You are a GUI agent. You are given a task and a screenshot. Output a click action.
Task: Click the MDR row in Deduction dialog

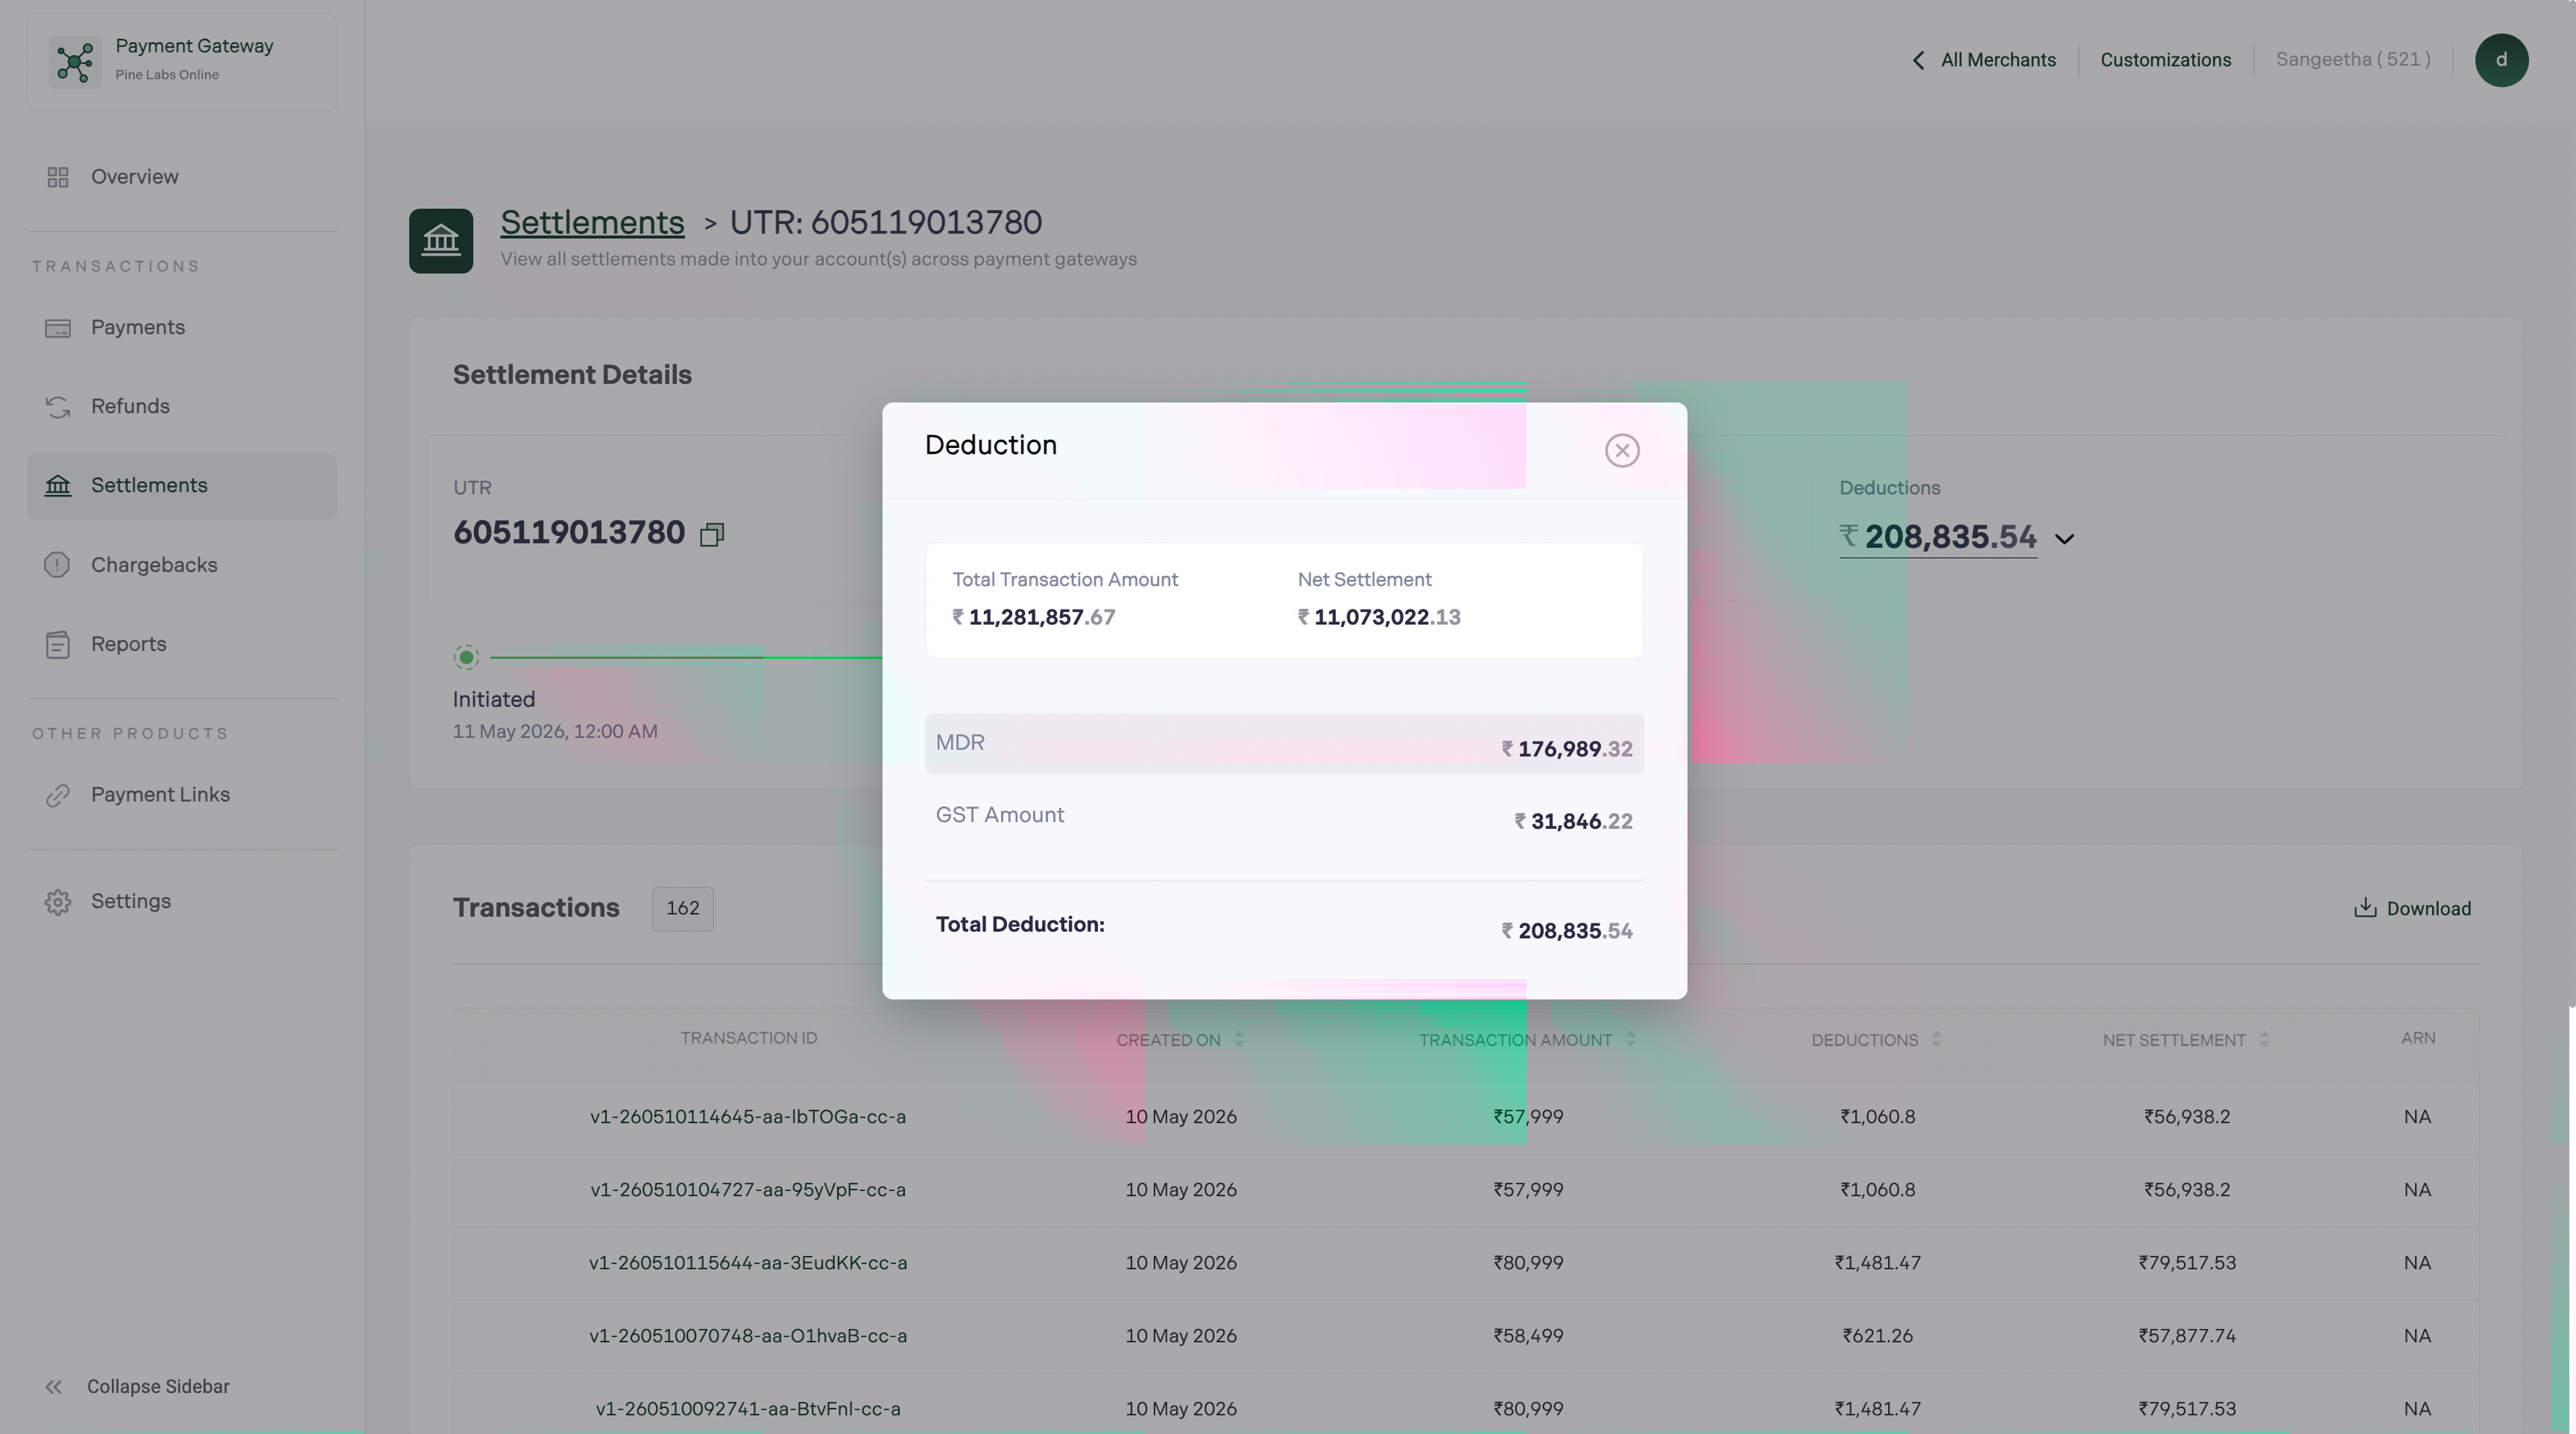tap(1284, 744)
